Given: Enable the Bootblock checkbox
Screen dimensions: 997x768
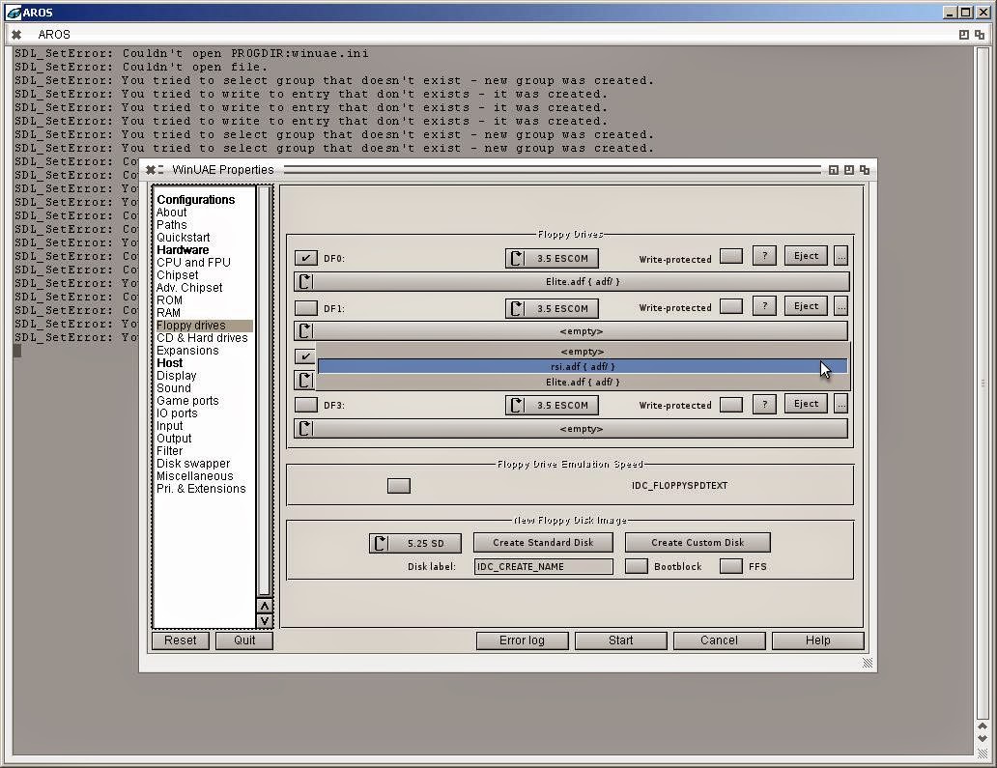Looking at the screenshot, I should 637,566.
